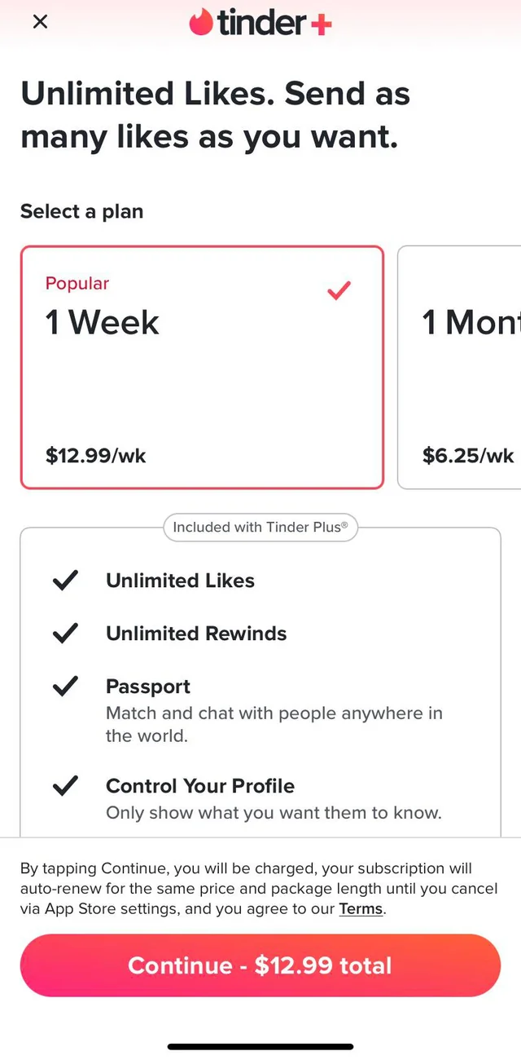Tap the Unlimited Rewinds feature label
The width and height of the screenshot is (521, 1060).
click(x=196, y=634)
